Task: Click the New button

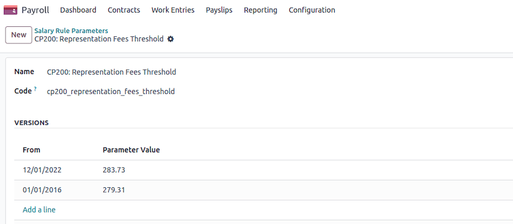Action: point(19,35)
